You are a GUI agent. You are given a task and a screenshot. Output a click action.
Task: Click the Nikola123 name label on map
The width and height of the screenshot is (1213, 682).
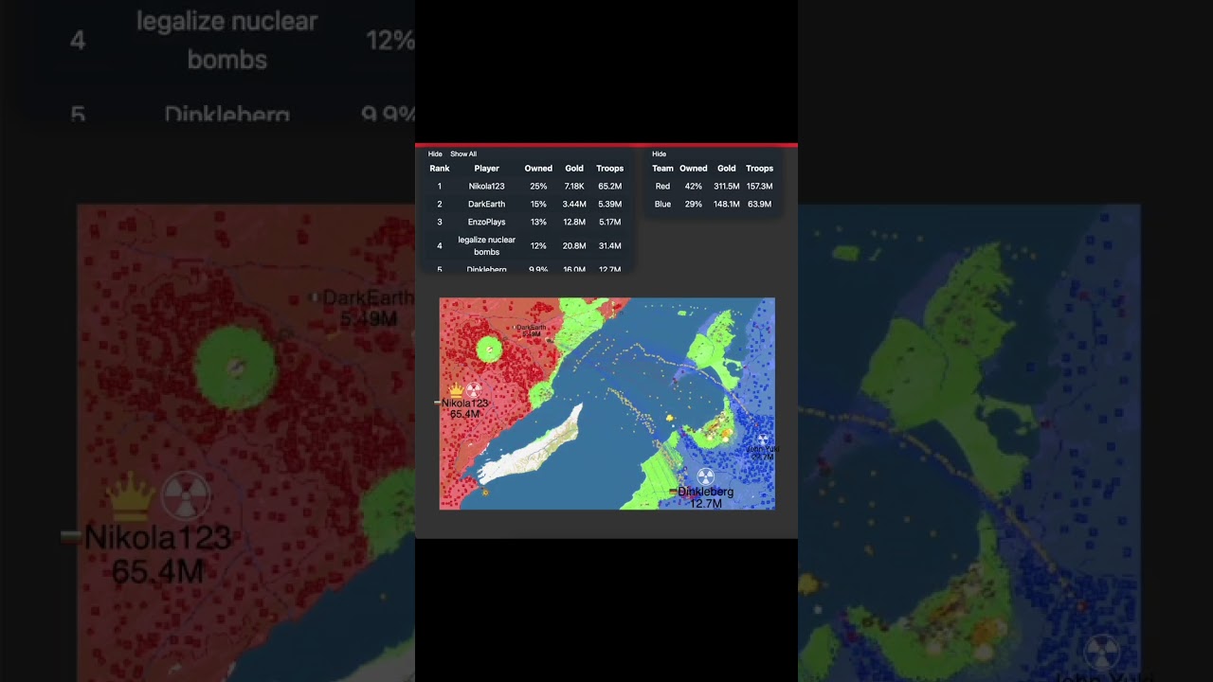[x=465, y=404]
